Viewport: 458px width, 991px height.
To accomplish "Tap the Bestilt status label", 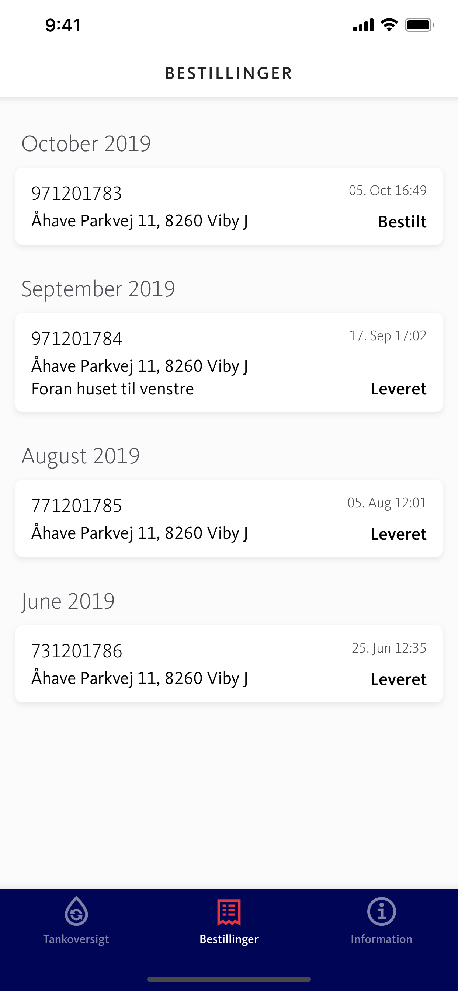I will (402, 222).
